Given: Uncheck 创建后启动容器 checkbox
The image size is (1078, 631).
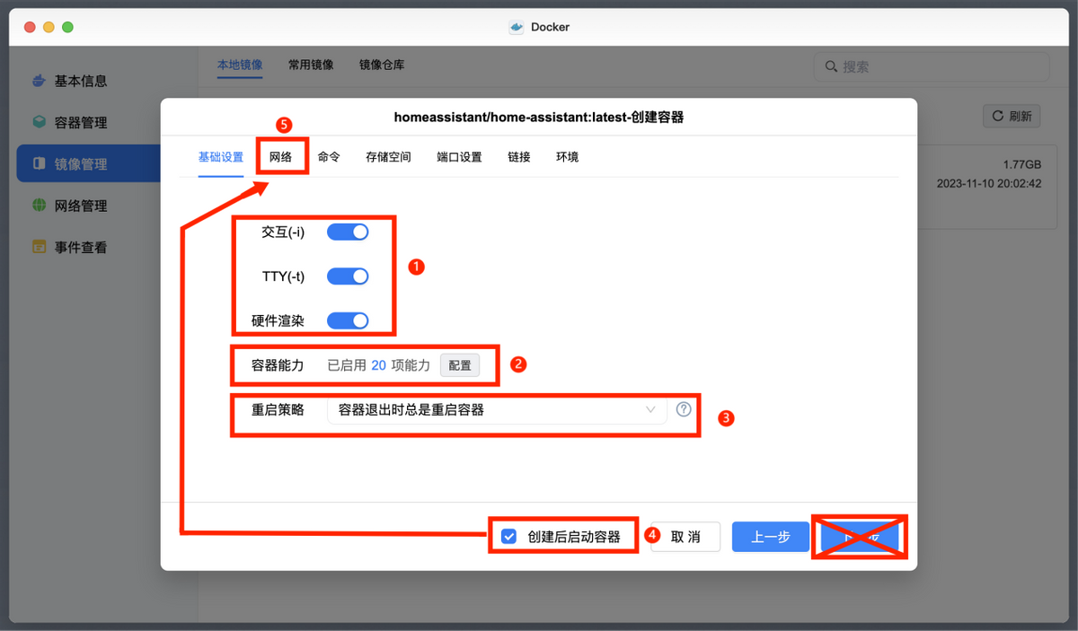Looking at the screenshot, I should (x=509, y=537).
